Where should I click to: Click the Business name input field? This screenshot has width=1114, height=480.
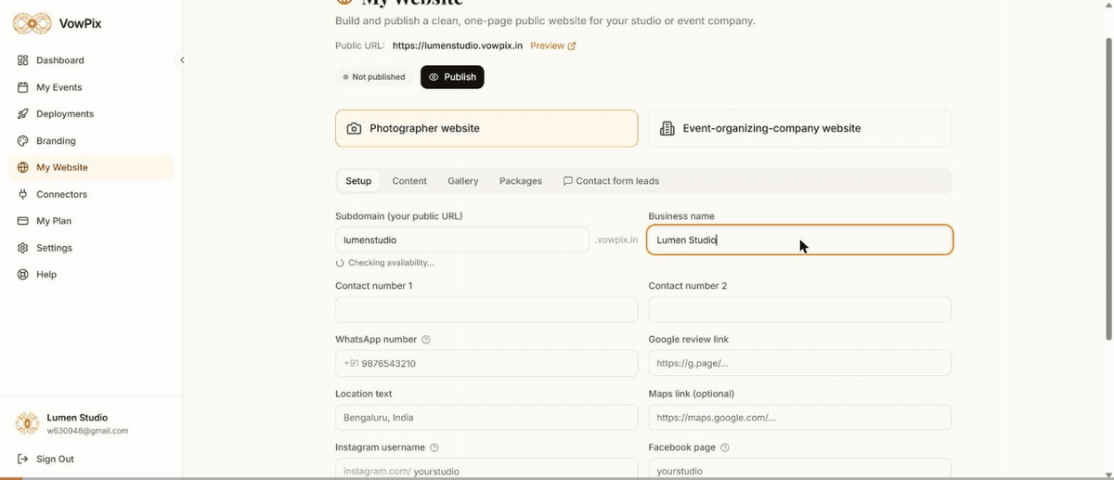(x=799, y=240)
